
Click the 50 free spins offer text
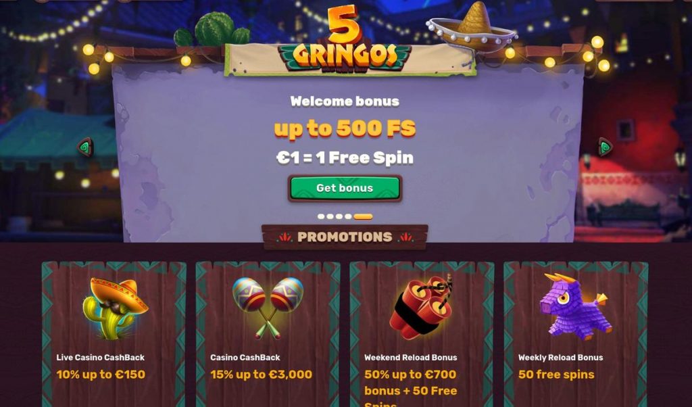(x=556, y=375)
